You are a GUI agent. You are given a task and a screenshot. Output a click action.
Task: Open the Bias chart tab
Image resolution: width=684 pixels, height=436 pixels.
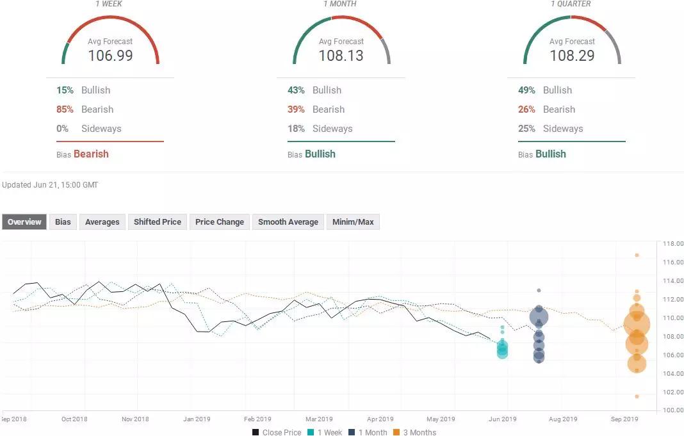pos(63,222)
